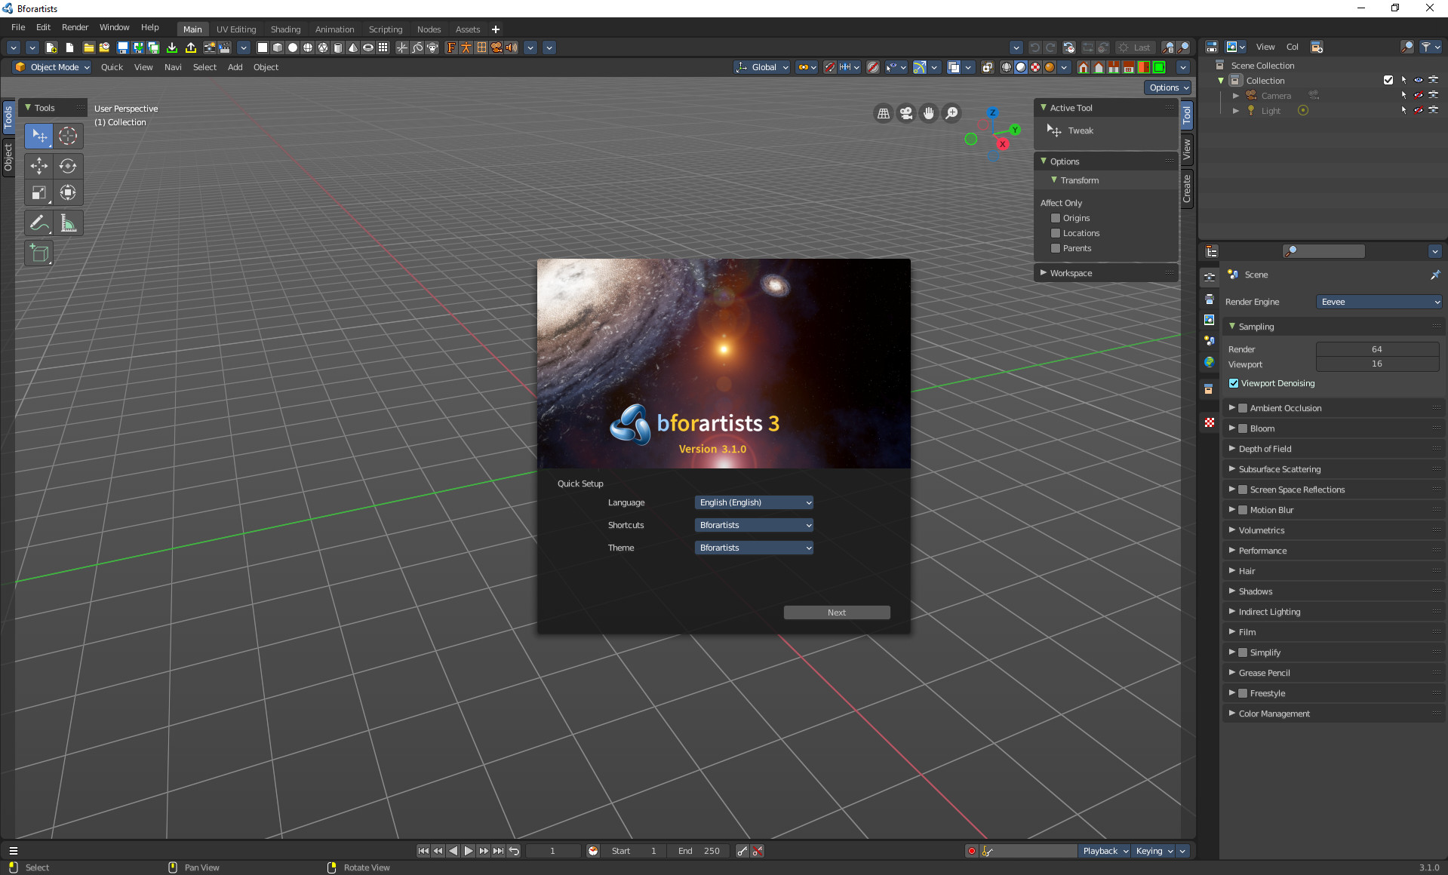Enable the Ambient Occlusion checkbox

coord(1244,407)
